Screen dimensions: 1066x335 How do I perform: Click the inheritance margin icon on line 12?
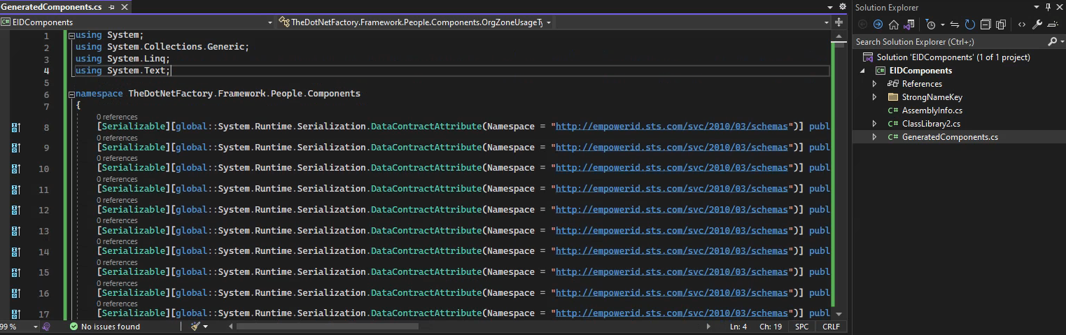(x=16, y=210)
